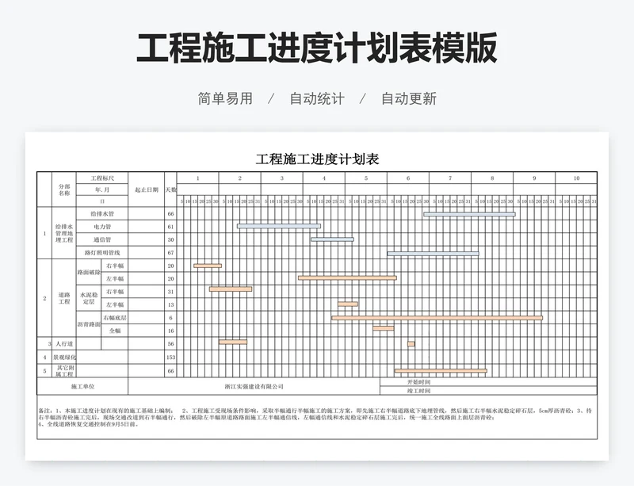Select the long orange bar in 右幅底层 row
The image size is (634, 486).
coord(437,318)
